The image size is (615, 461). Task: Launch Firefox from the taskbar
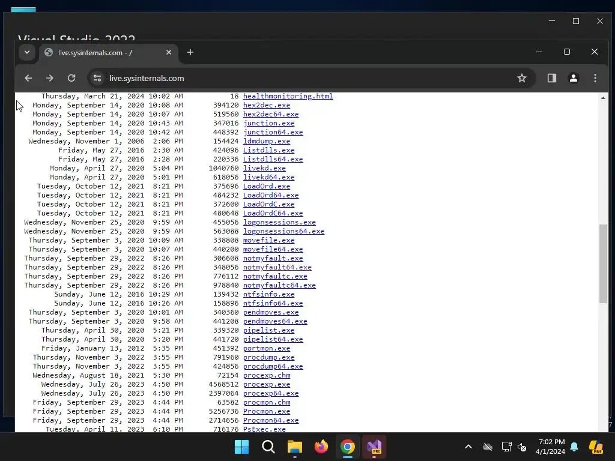[x=321, y=447]
